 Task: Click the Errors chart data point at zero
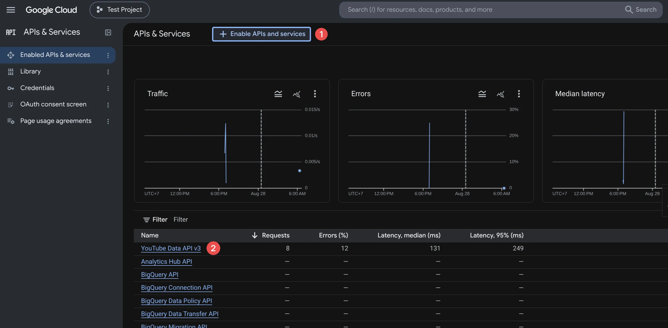tap(504, 188)
